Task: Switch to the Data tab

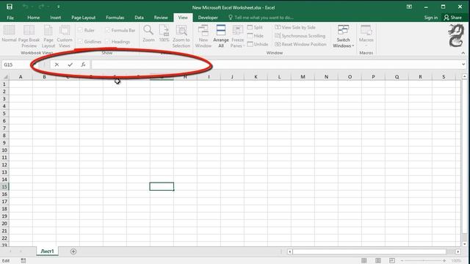Action: (139, 18)
